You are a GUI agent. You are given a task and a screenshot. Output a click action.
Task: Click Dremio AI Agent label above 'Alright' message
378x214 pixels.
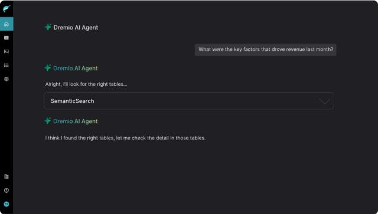tap(76, 68)
